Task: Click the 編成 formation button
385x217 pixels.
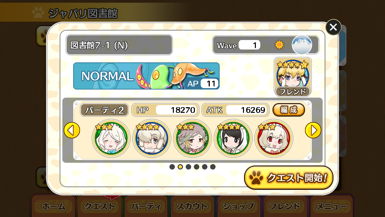Action: click(289, 110)
